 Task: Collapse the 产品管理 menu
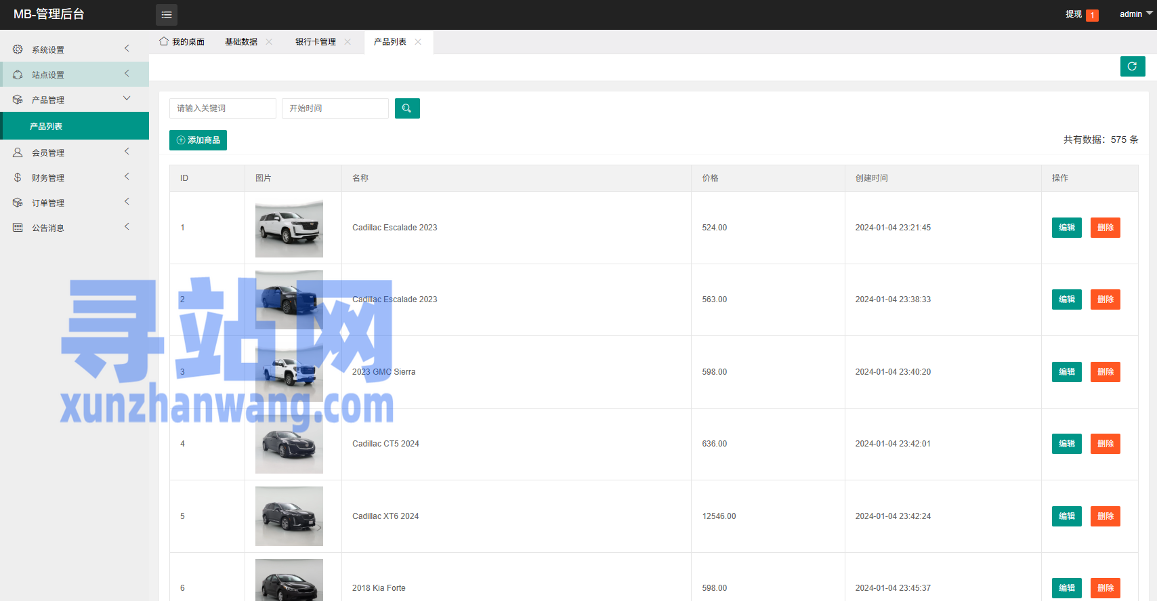point(75,100)
